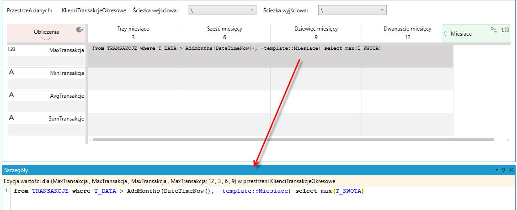517x210 pixels.
Task: Select the MaxTransakcja row label
Action: pos(67,50)
